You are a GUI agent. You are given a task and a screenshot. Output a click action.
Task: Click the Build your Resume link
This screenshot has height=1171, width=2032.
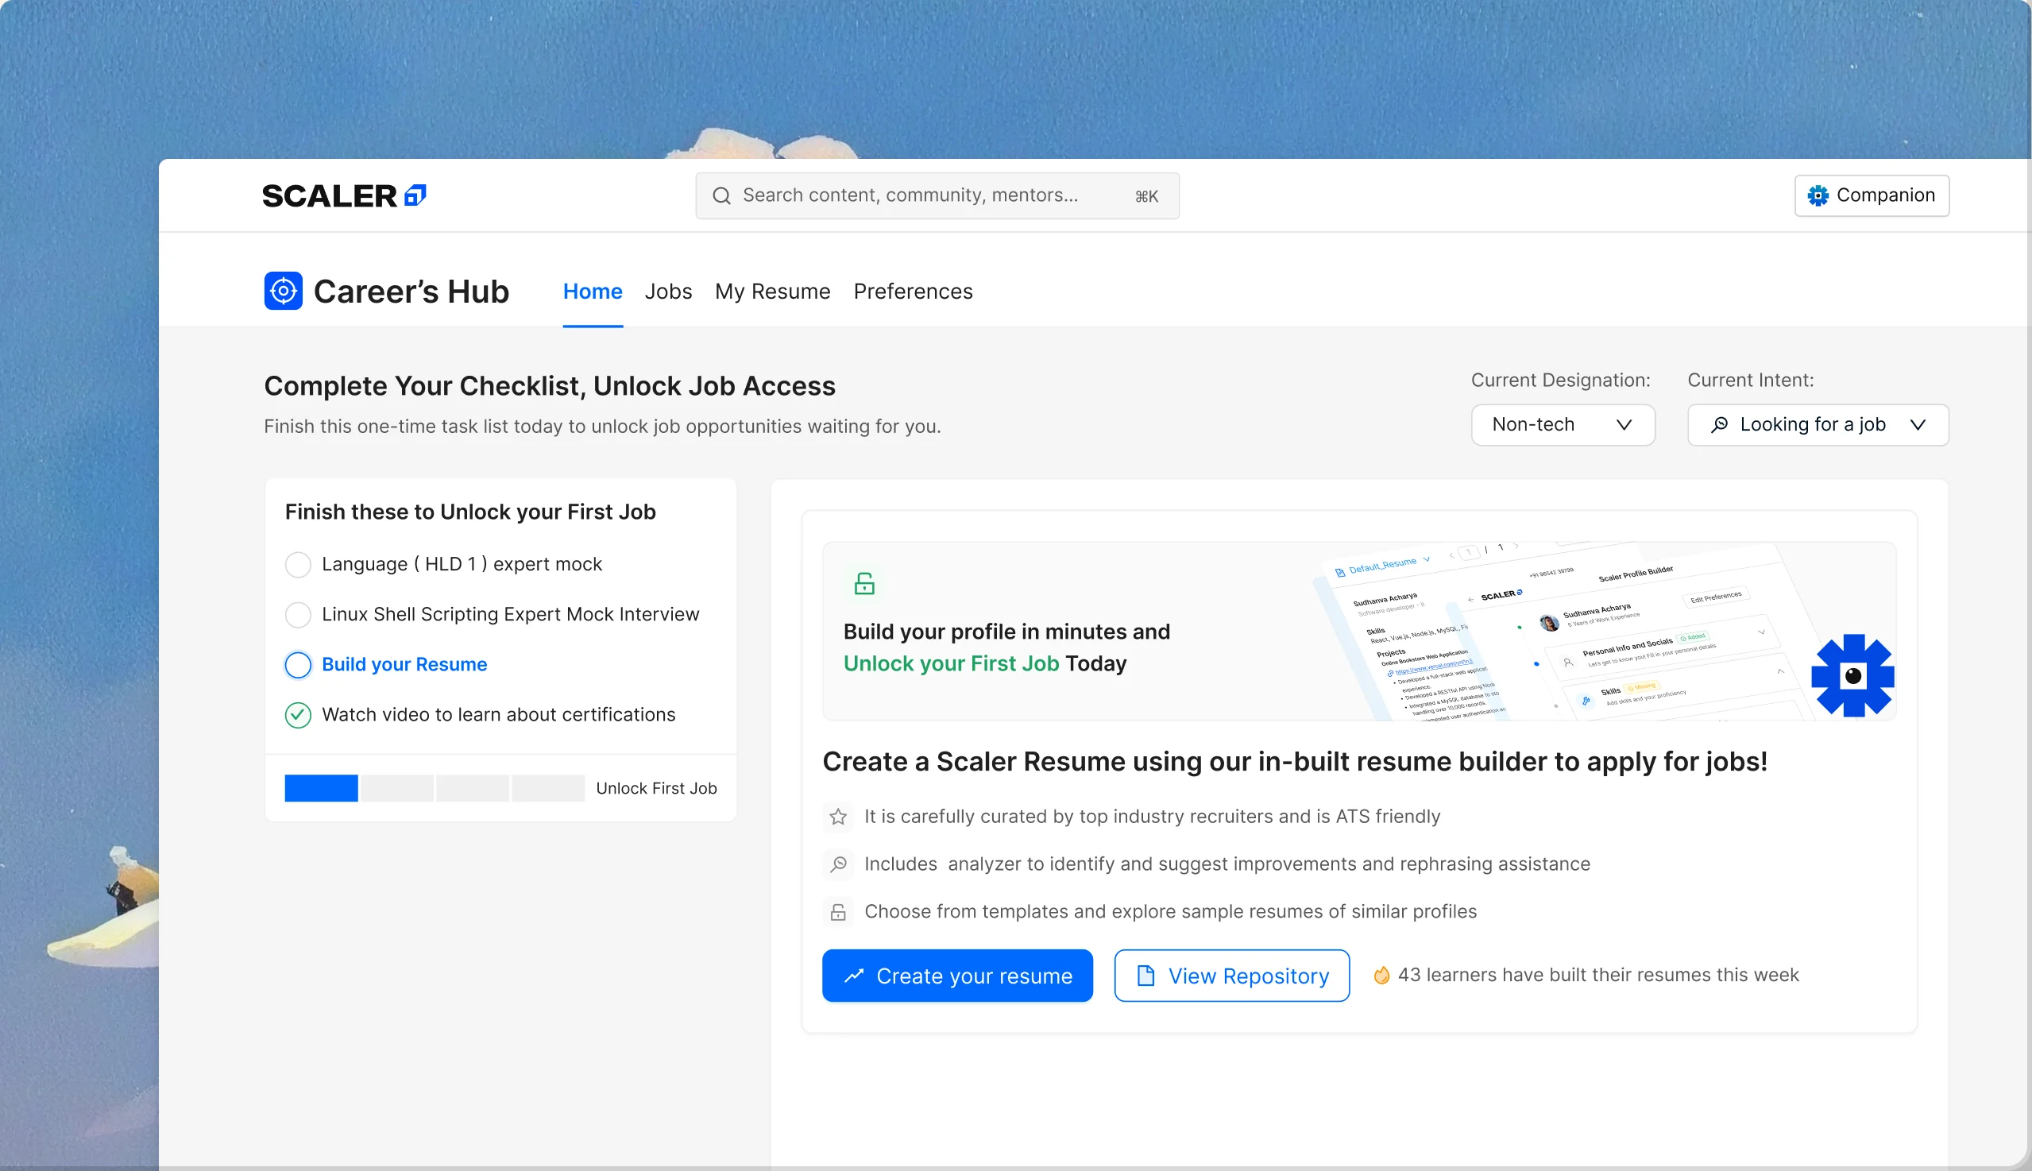pos(404,664)
